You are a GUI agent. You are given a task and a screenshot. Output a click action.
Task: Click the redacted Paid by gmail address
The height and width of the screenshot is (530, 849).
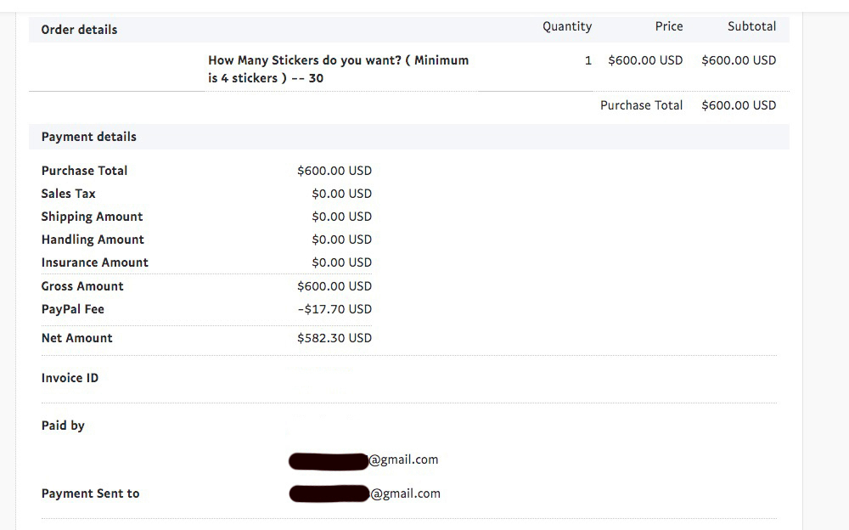tap(363, 460)
